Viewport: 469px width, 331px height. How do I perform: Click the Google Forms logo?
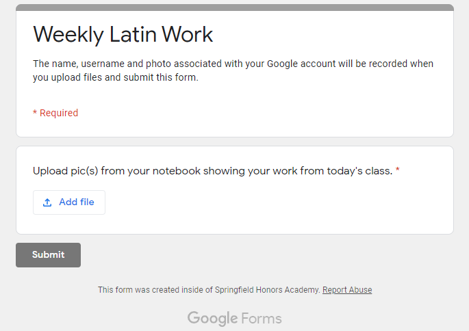point(234,318)
